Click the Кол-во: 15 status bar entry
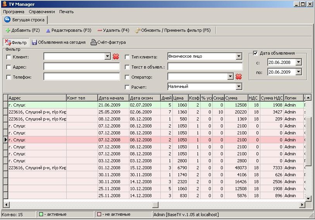Screen dimensions: 315x220 (x=18, y=214)
